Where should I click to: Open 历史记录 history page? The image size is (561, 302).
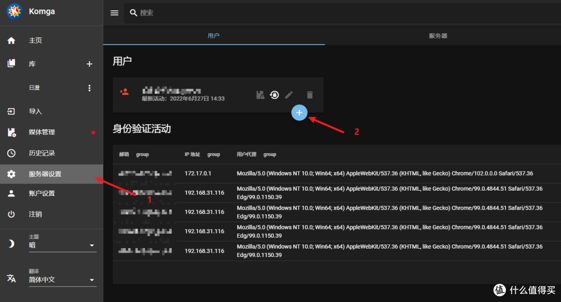click(x=42, y=153)
